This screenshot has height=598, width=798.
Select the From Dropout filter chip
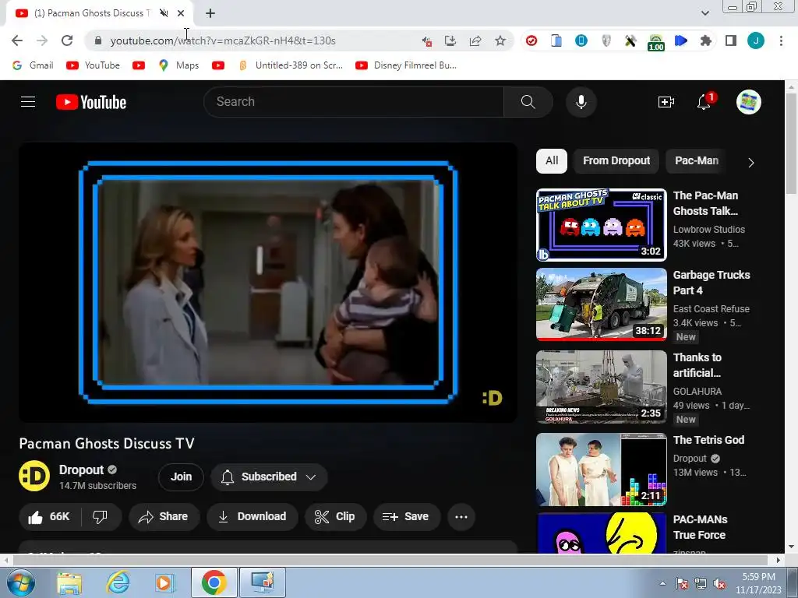616,160
